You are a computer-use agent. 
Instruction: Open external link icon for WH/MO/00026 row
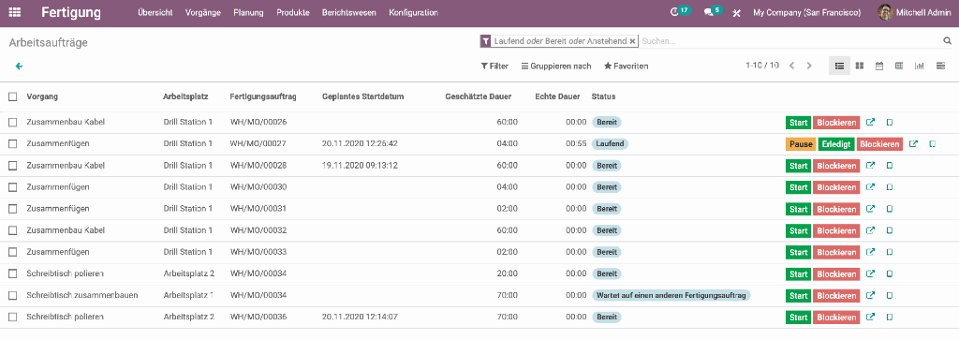(871, 123)
